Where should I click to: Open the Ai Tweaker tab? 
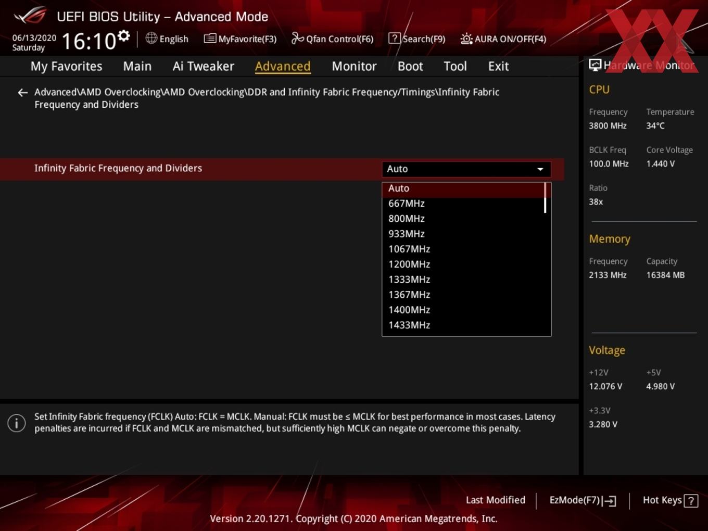click(x=204, y=66)
